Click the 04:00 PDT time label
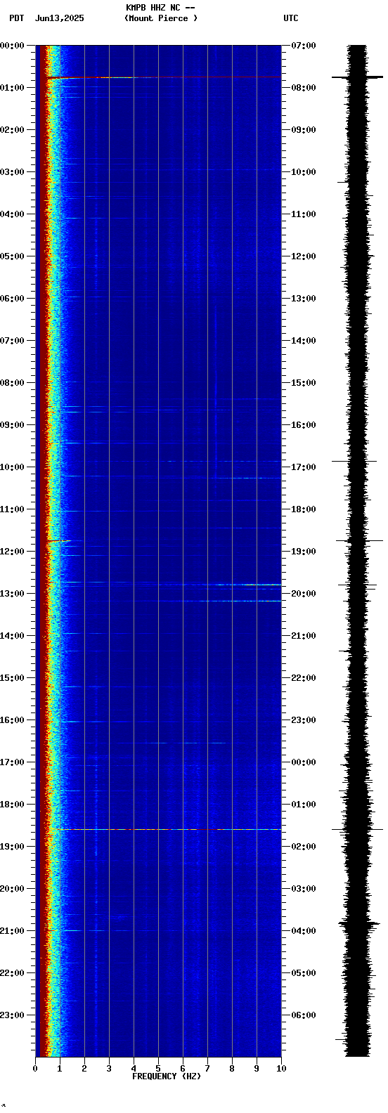388x1113 pixels. (x=13, y=214)
